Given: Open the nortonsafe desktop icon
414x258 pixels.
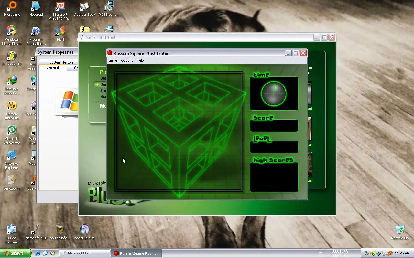Looking at the screenshot, I should tap(60, 232).
